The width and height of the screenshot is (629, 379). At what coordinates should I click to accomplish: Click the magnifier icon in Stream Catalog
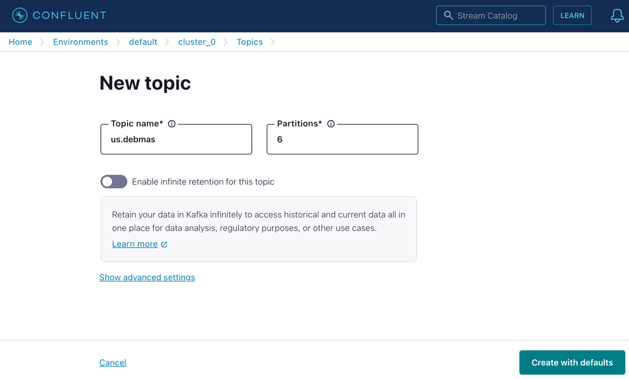449,15
